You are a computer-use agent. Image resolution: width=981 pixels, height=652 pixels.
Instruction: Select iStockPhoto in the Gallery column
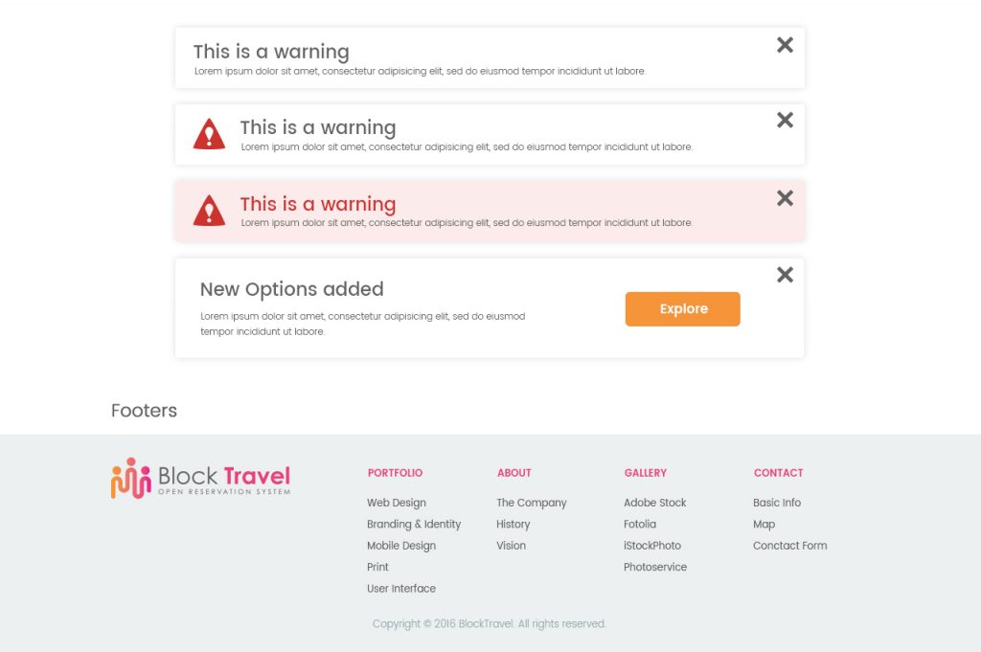click(x=651, y=545)
